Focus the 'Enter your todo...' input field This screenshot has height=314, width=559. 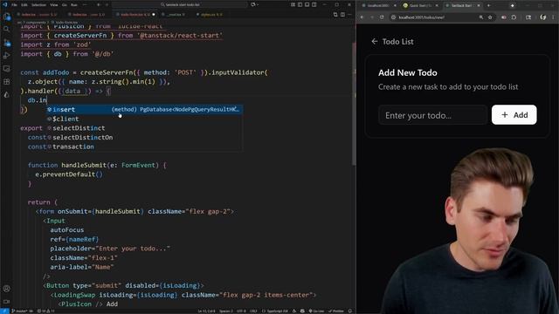tap(433, 115)
